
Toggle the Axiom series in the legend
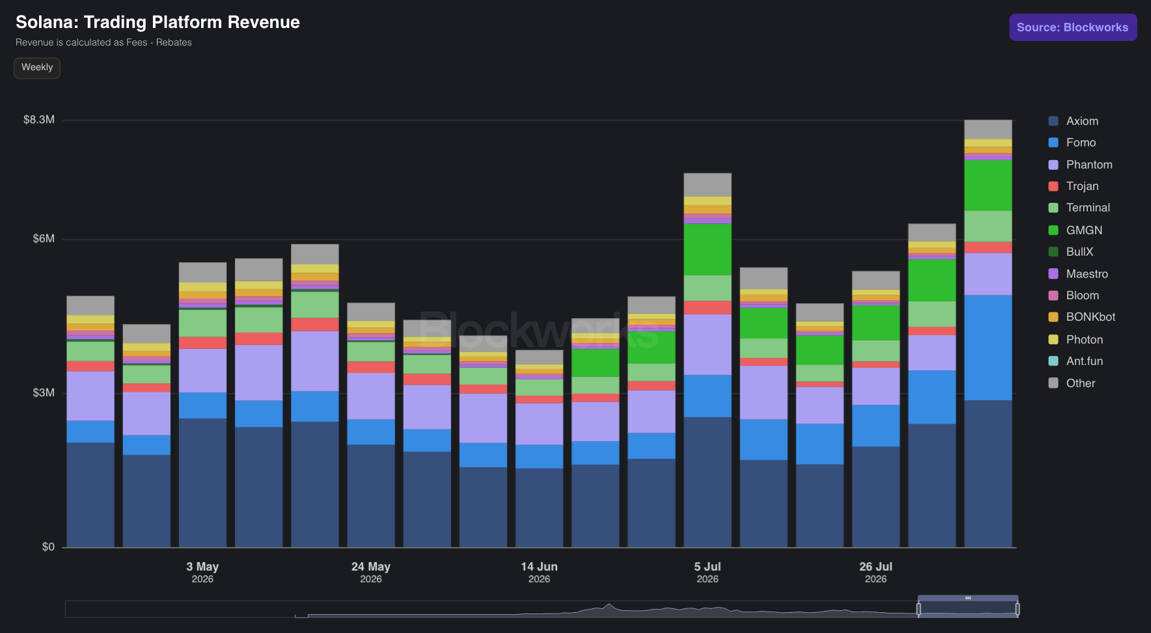(1074, 121)
